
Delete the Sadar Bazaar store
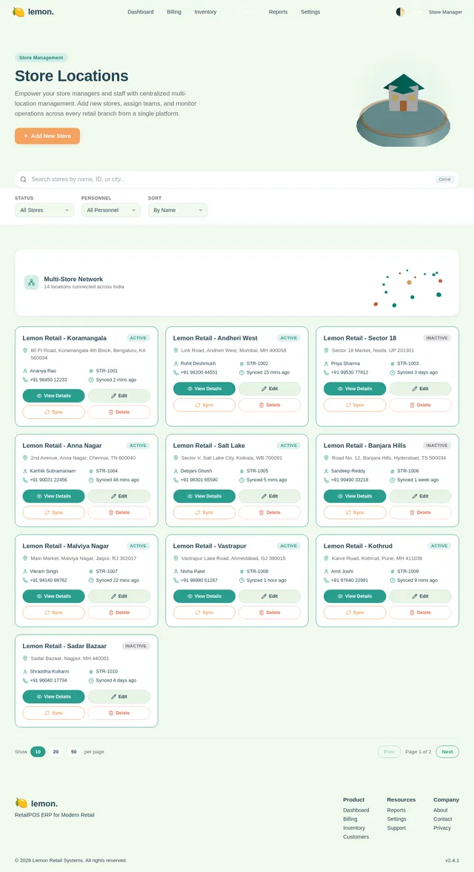(x=119, y=713)
